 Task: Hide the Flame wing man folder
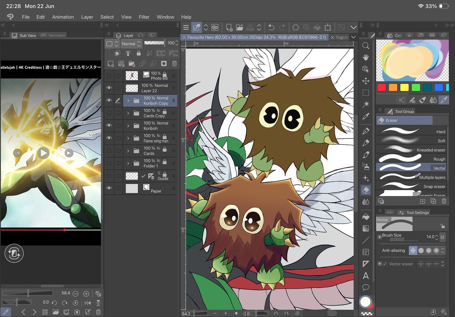pos(109,138)
